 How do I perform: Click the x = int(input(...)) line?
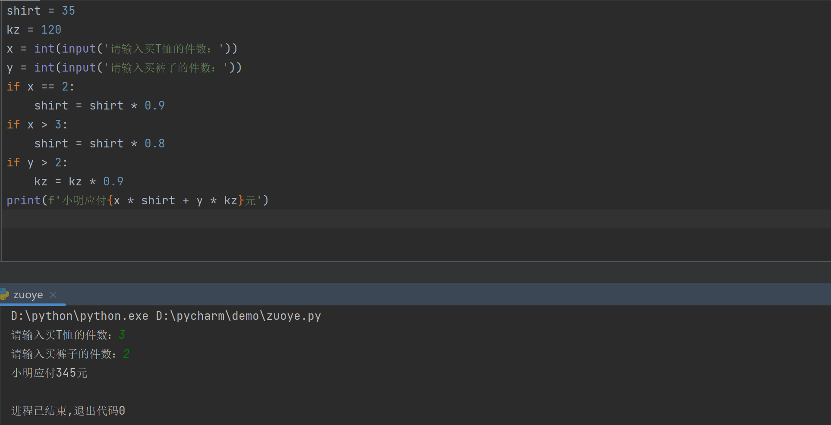pos(122,49)
